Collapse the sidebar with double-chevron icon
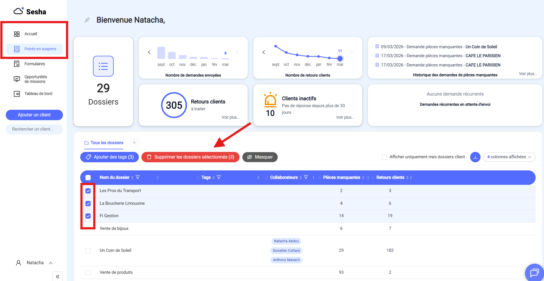544x281 pixels. coord(58,276)
